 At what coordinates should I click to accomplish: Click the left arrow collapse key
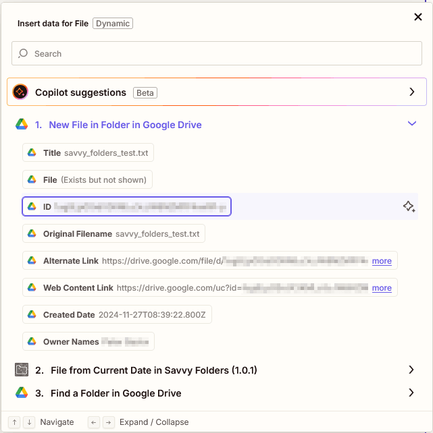point(94,422)
